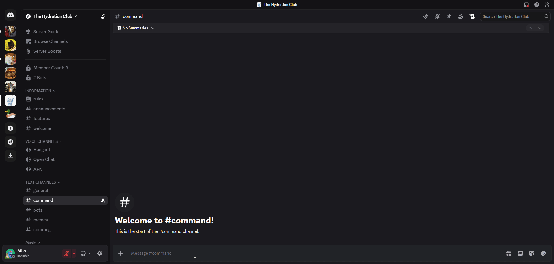Viewport: 554px width, 264px height.
Task: Open Server Boosts
Action: click(x=65, y=51)
